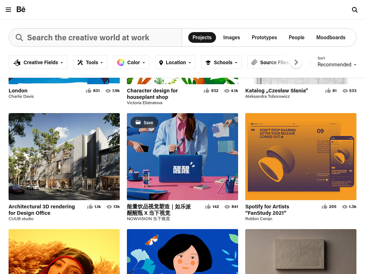365x274 pixels.
Task: Click the eye icon beside 4.1k
Action: pos(227,91)
